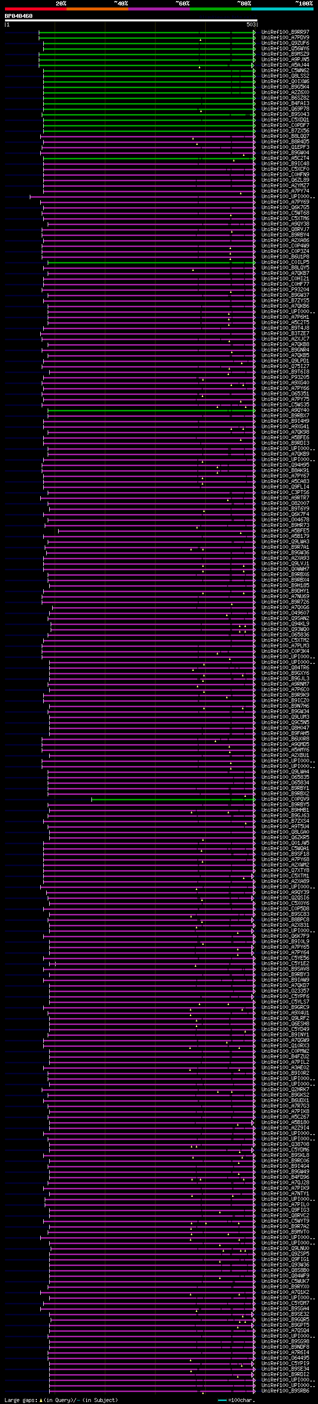
Task: Click the white query sequence bar
Action: coord(131,21)
